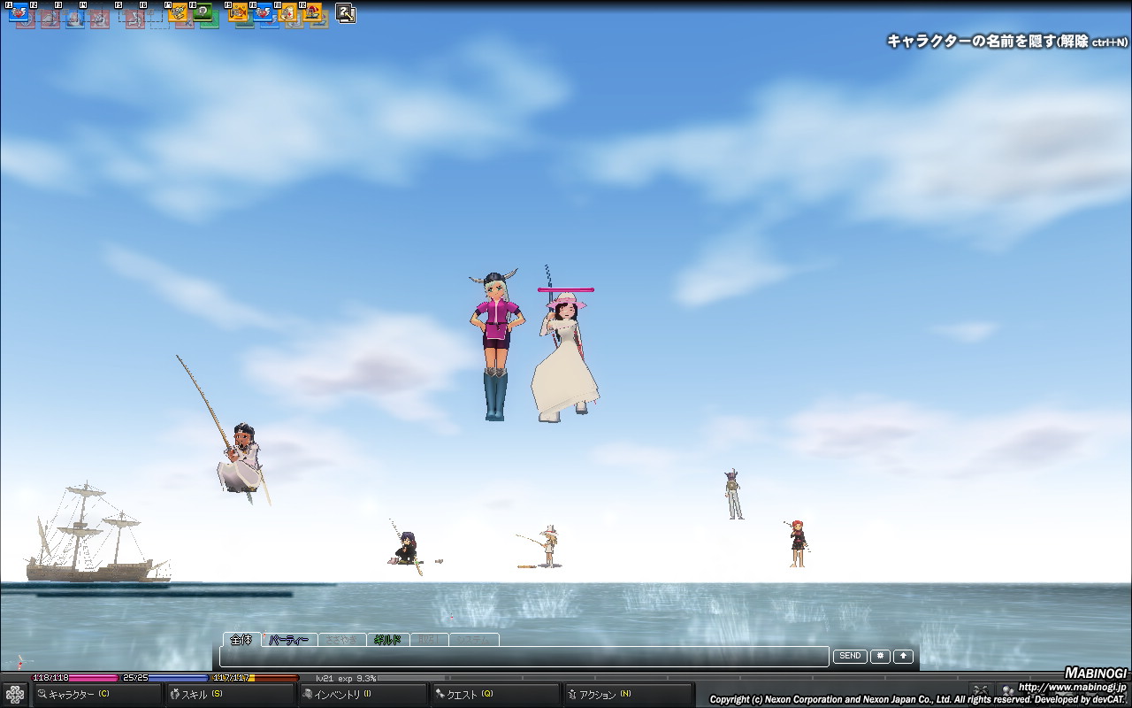The width and height of the screenshot is (1132, 708).
Task: Open the インベントリ (I) window
Action: (x=363, y=695)
